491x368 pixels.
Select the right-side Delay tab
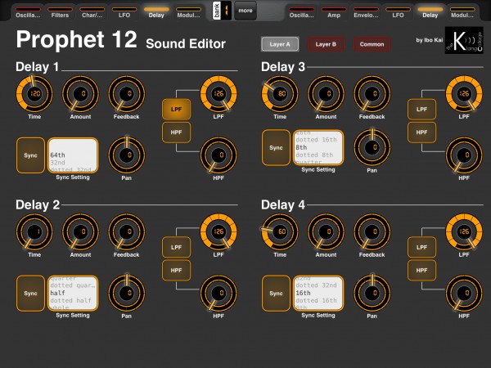pyautogui.click(x=430, y=12)
